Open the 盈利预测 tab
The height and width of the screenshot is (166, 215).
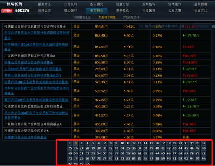(x=201, y=4)
